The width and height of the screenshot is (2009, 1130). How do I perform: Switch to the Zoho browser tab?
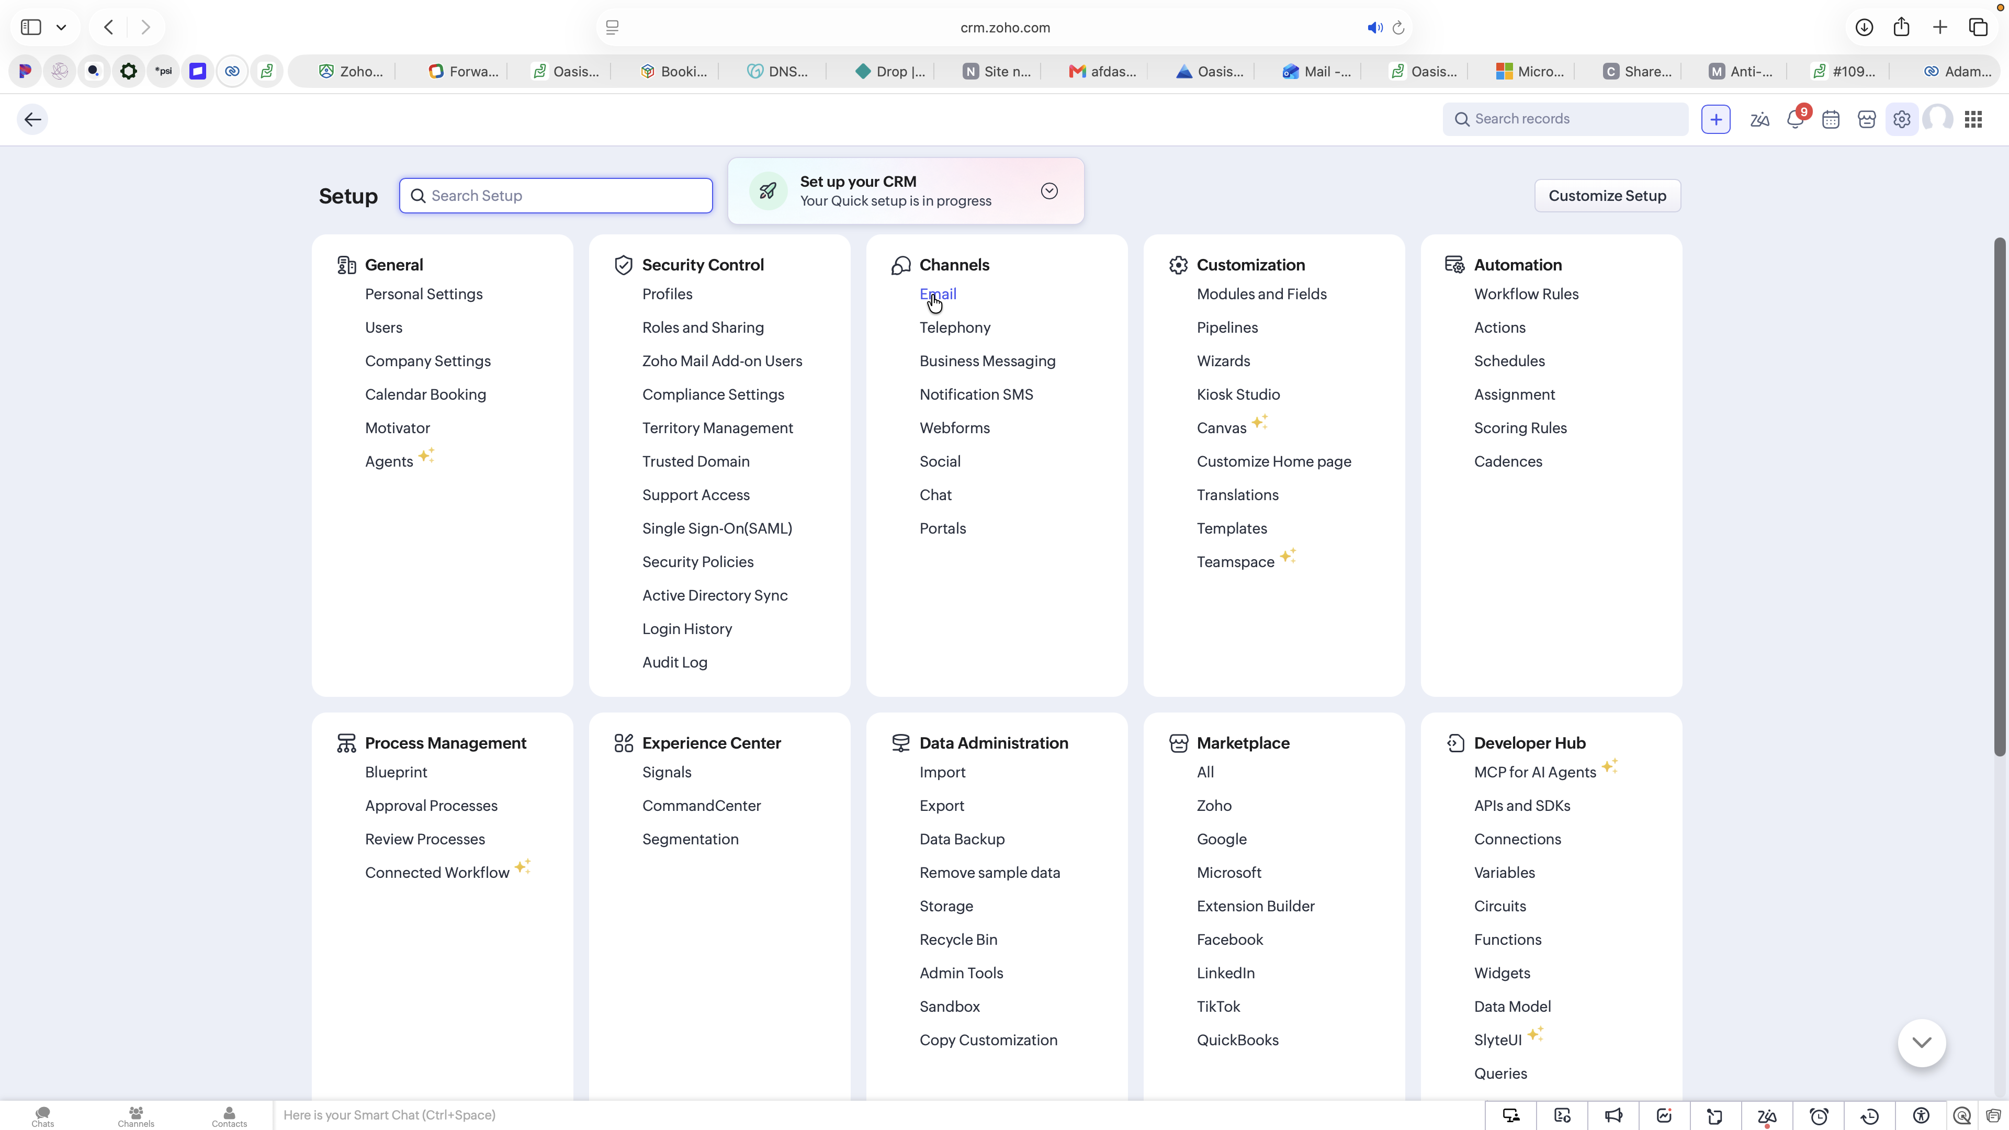(351, 72)
